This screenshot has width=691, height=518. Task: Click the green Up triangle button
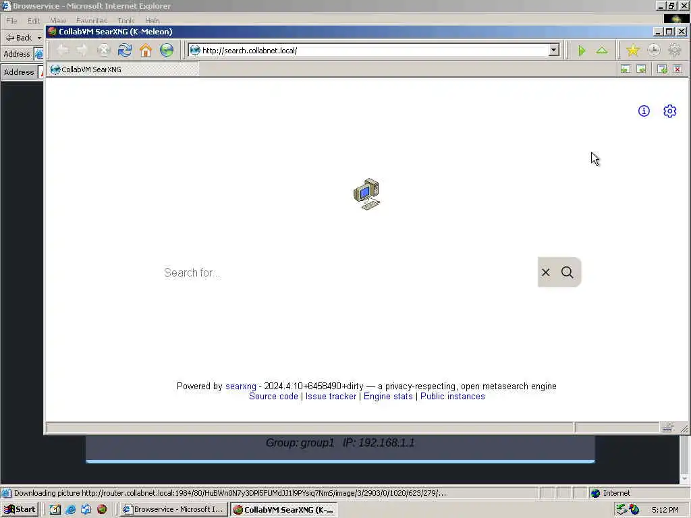602,51
